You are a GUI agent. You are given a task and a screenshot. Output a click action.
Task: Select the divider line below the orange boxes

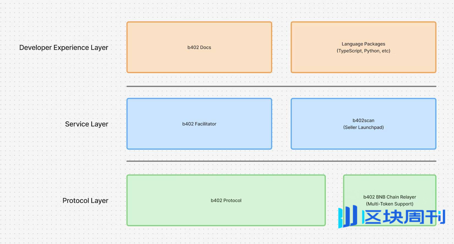pos(281,86)
